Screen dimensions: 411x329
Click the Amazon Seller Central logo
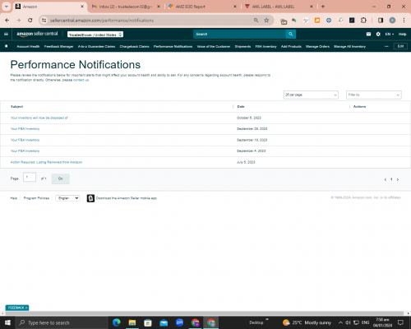pyautogui.click(x=37, y=34)
